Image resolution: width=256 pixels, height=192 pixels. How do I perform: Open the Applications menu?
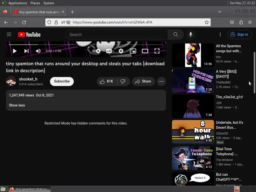coord(18,3)
